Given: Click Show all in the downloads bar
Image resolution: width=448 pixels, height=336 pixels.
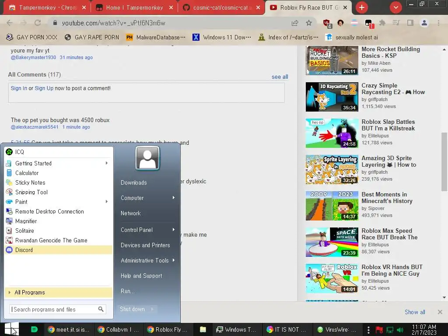Looking at the screenshot, I should click(x=415, y=312).
